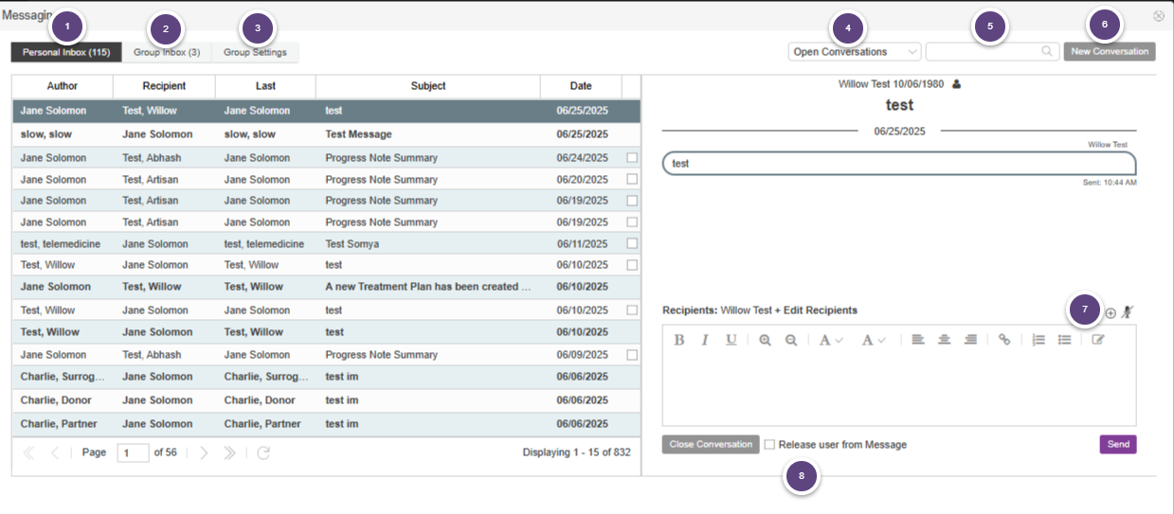The width and height of the screenshot is (1174, 514).
Task: Insert a hyperlink using the link icon
Action: (1004, 340)
